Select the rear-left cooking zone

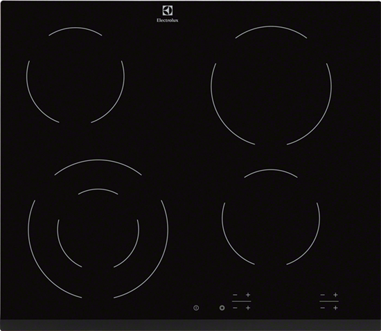tap(76, 76)
